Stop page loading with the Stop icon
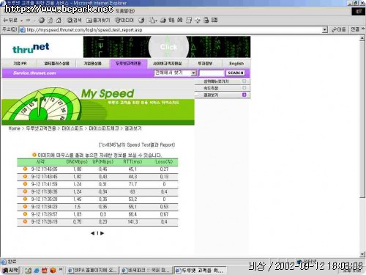Image resolution: width=366 pixels, height=275 pixels. [42, 21]
